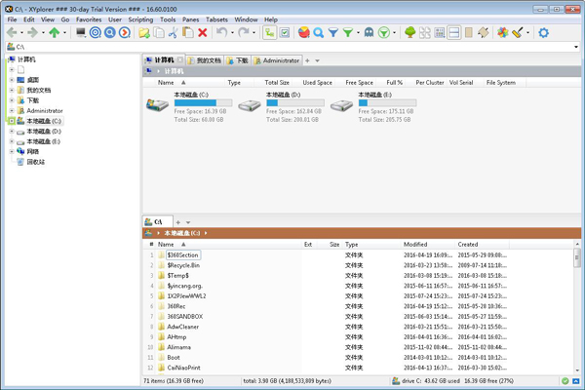Open the Back button history dropdown

tap(21, 33)
